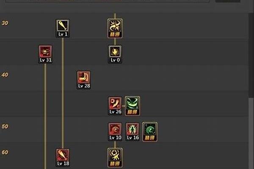The height and width of the screenshot is (169, 254).
Task: Click the wide text bar at top
Action: tap(108, 1)
